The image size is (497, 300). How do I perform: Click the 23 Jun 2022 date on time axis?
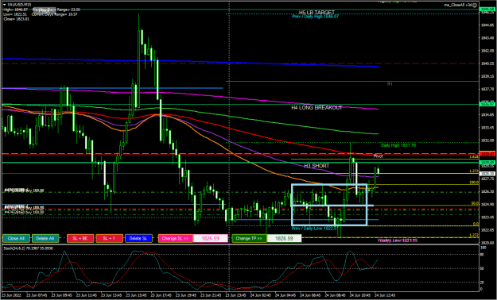coord(11,295)
